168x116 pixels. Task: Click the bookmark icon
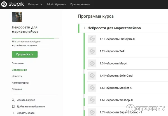(13, 106)
